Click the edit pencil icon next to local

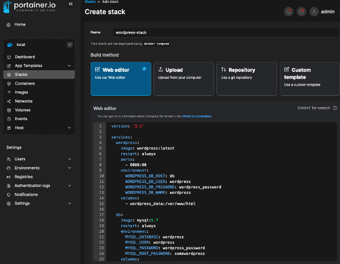(70, 45)
